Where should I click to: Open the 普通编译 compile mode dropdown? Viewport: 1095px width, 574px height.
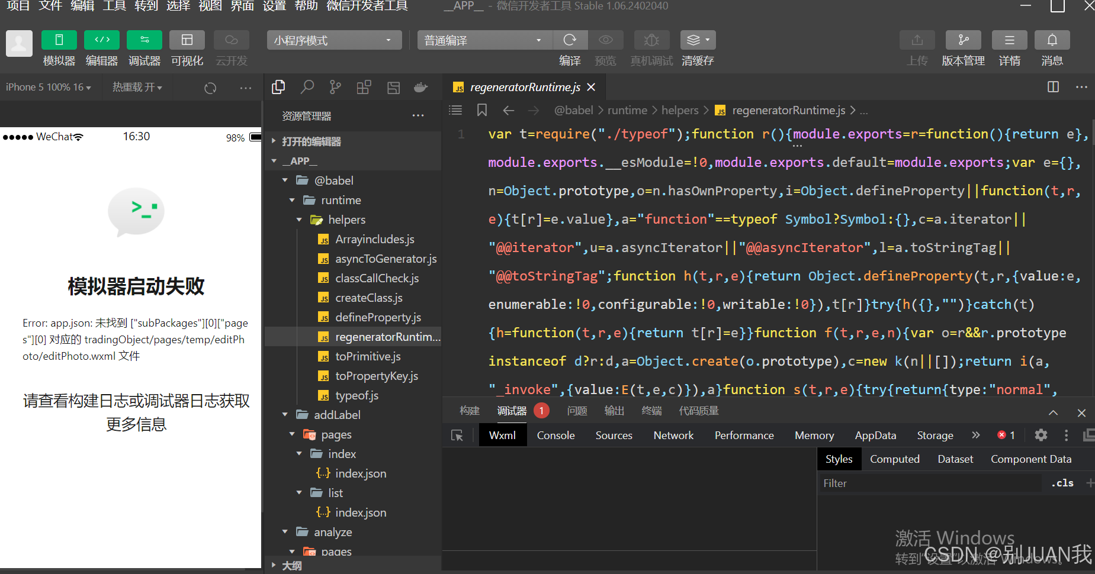point(485,40)
